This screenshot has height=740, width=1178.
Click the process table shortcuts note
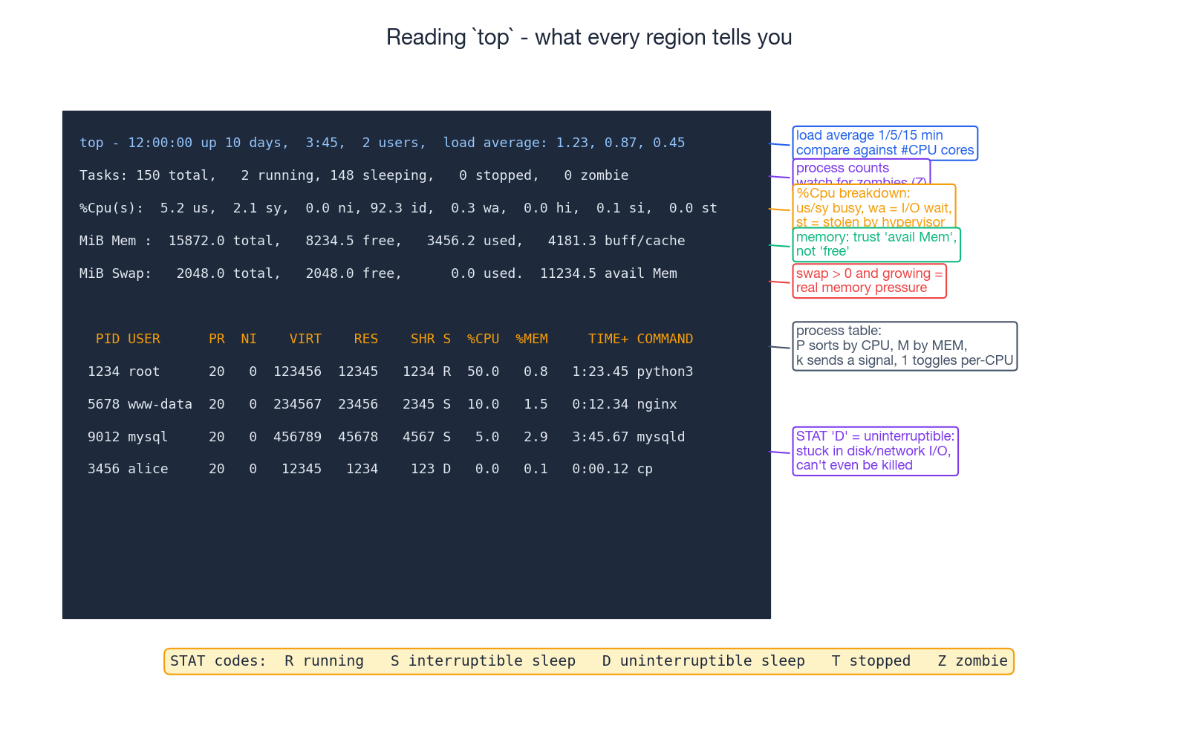click(904, 345)
